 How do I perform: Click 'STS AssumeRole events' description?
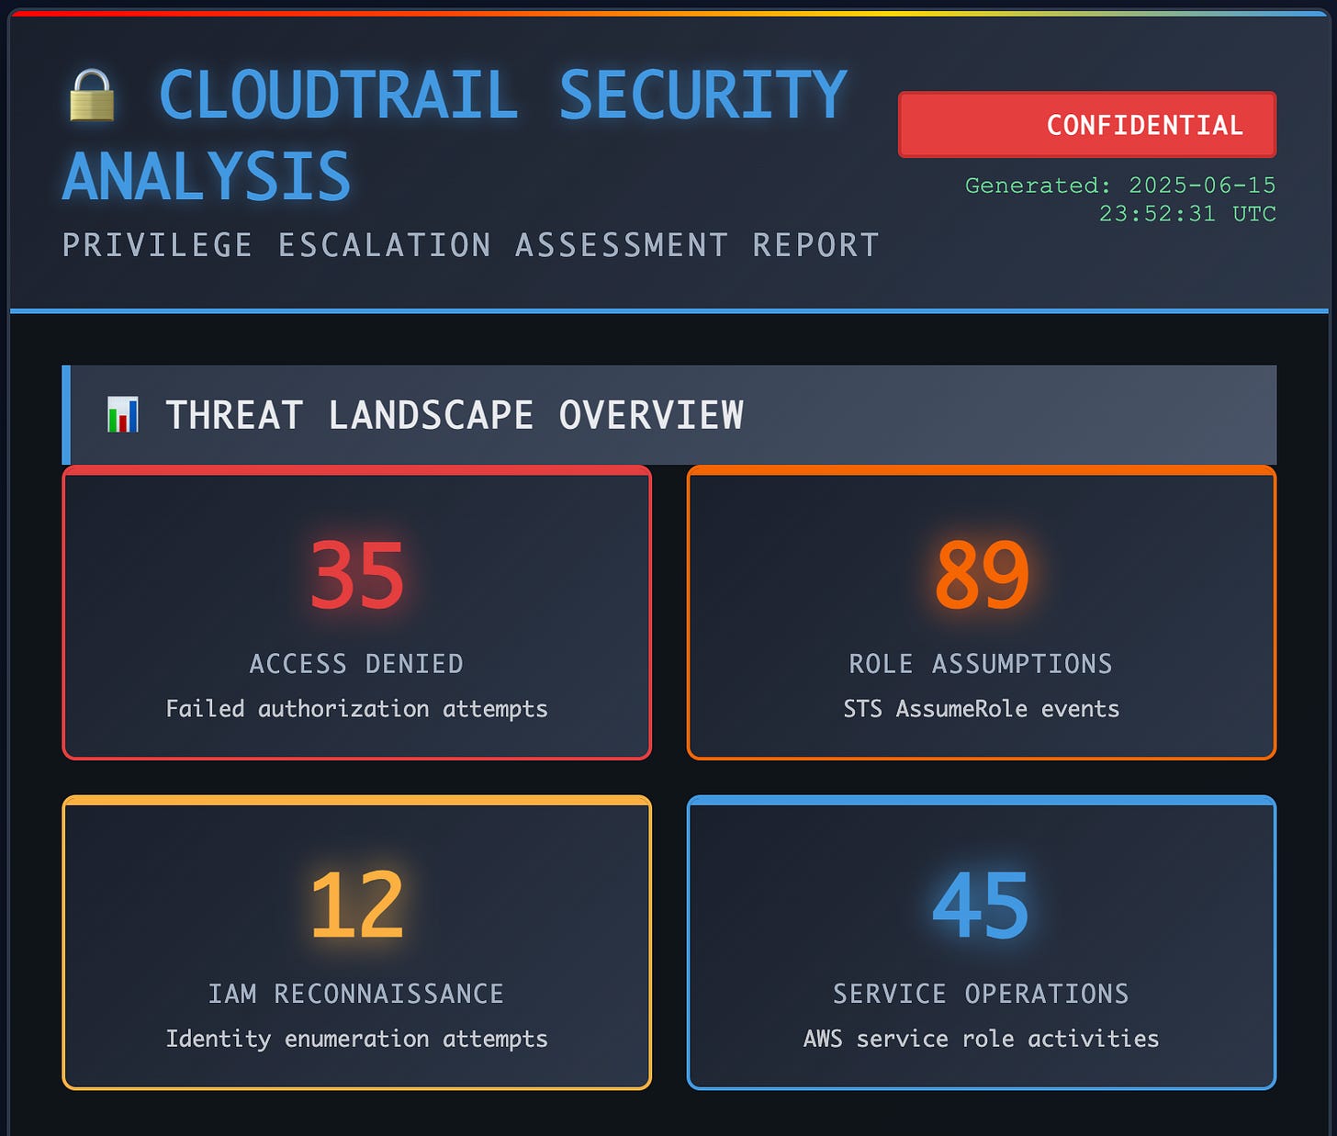click(x=982, y=709)
